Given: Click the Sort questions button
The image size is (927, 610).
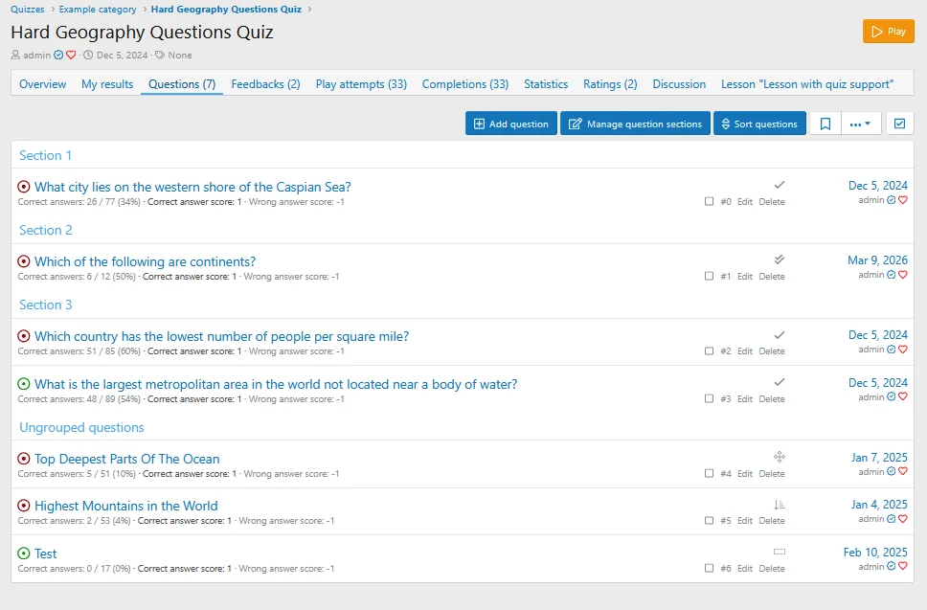Looking at the screenshot, I should coord(759,124).
